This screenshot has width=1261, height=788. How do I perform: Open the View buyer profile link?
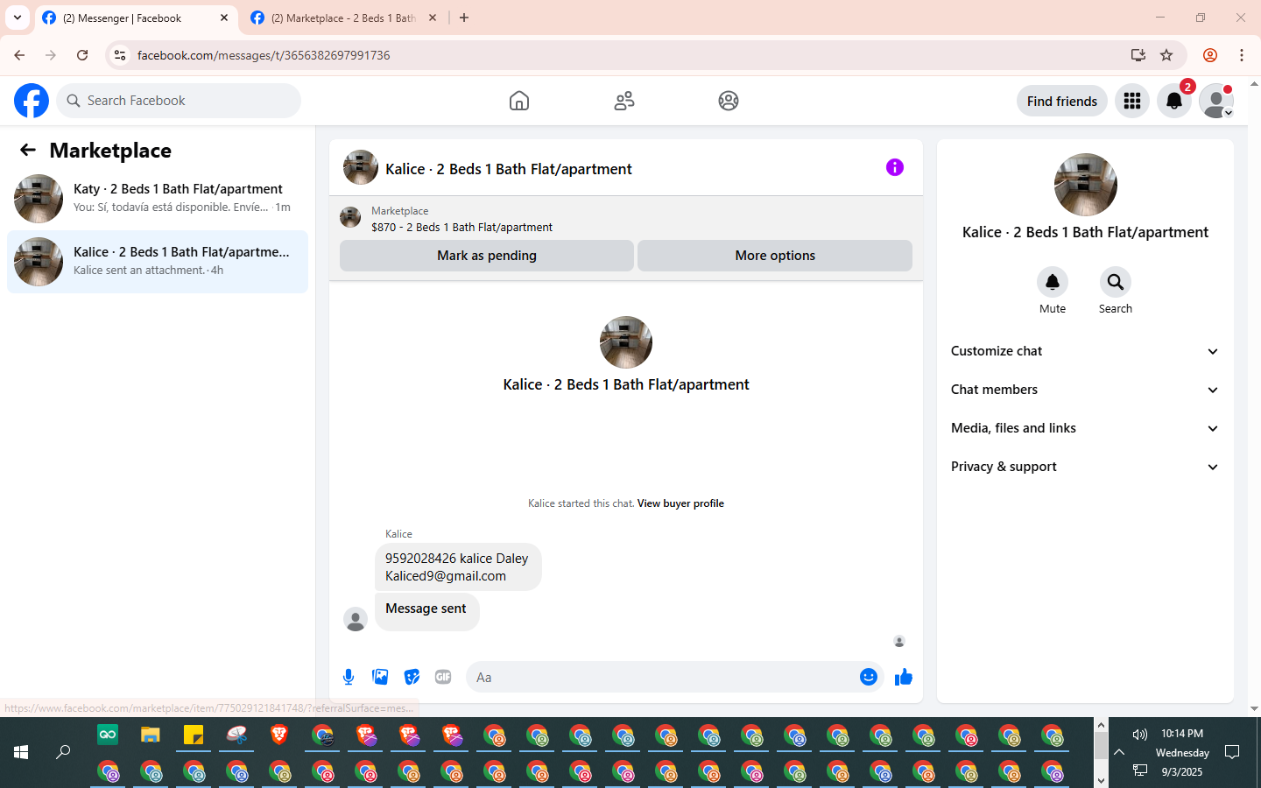680,503
